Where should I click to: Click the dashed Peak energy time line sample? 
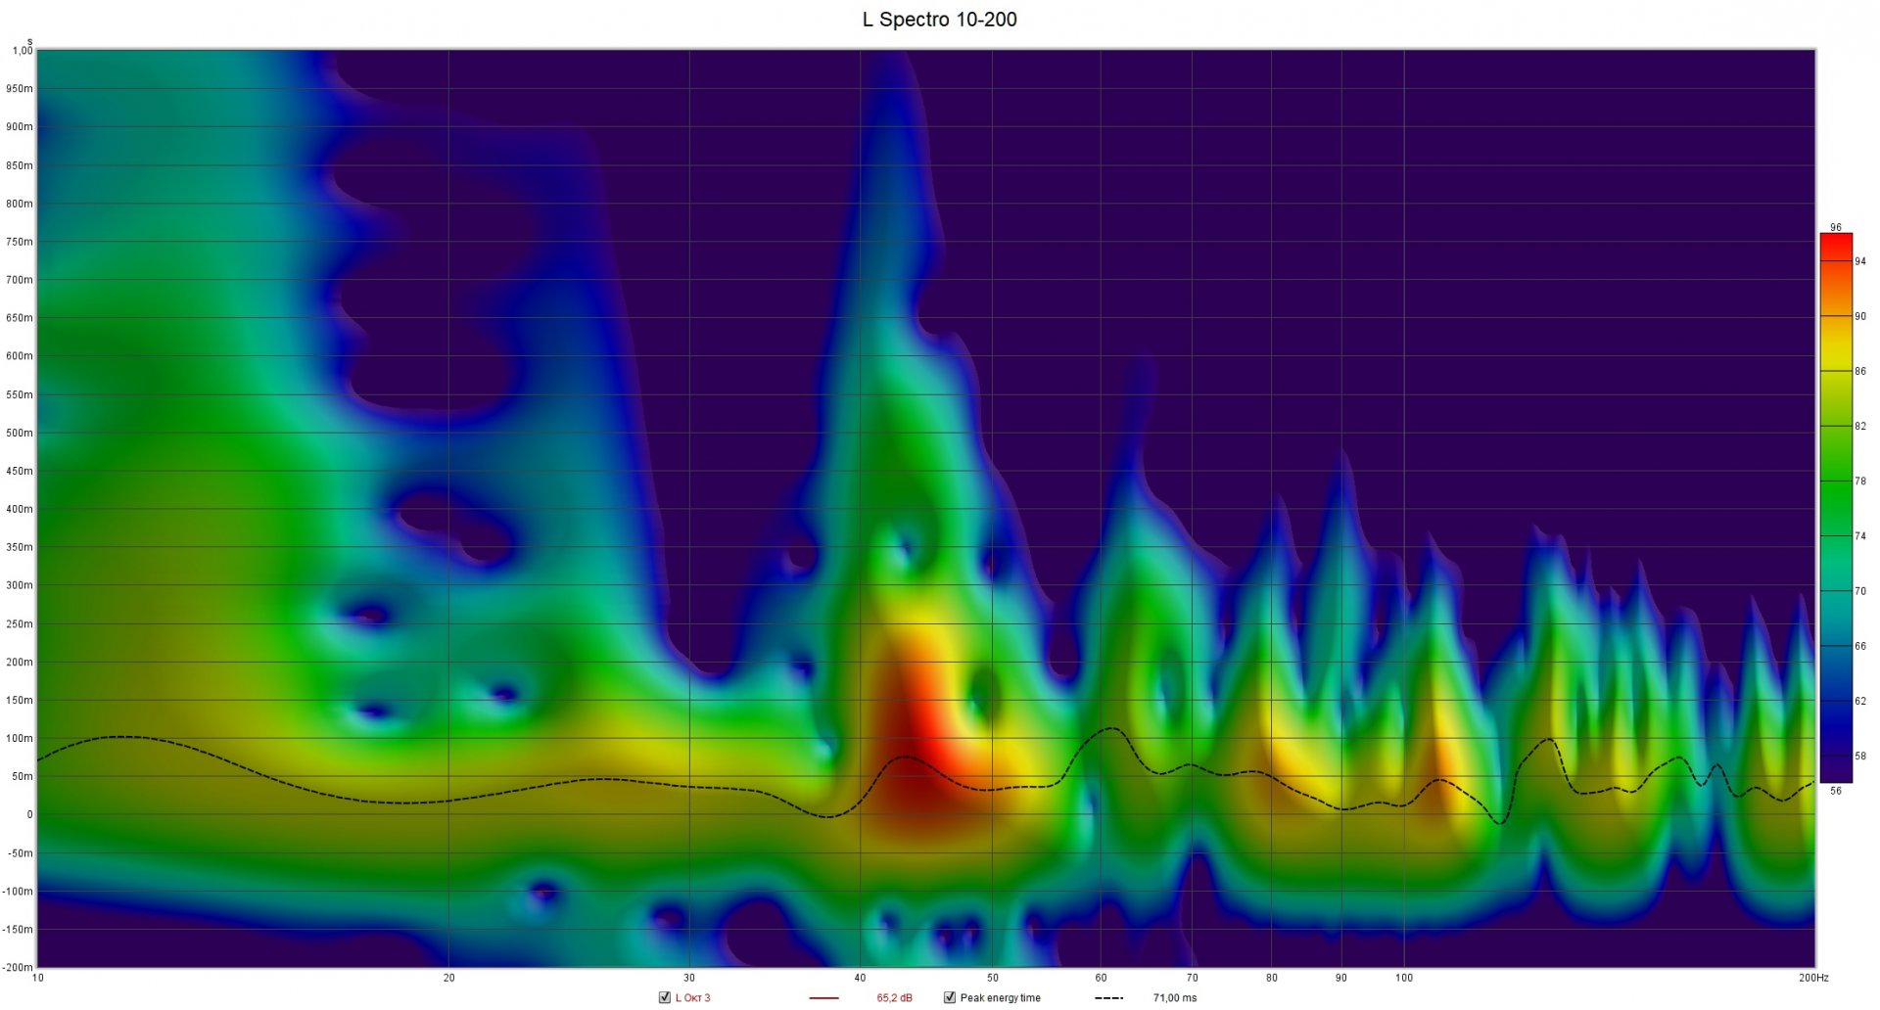1109,998
